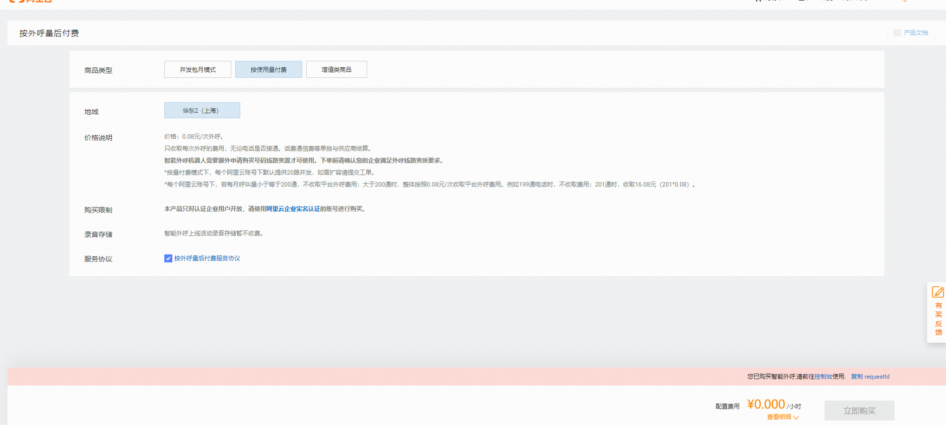The height and width of the screenshot is (425, 946).
Task: Click the 立即购买 button
Action: pos(860,411)
